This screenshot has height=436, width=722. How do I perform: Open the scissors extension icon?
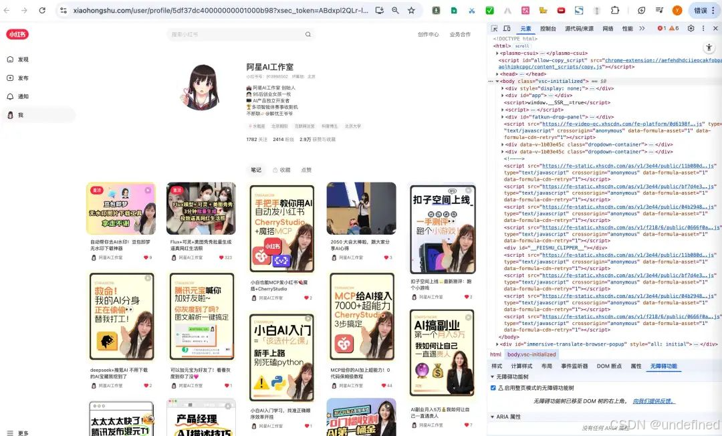[x=472, y=10]
